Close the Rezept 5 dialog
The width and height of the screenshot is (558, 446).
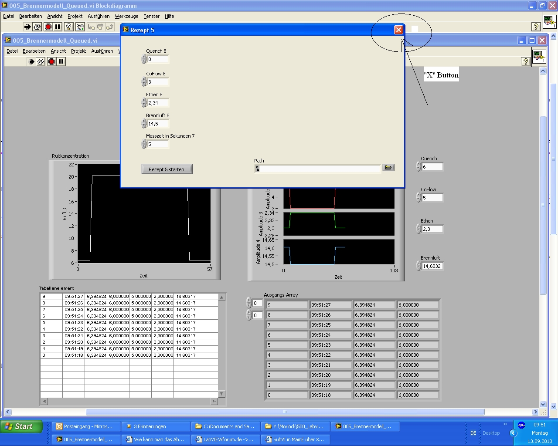[398, 30]
